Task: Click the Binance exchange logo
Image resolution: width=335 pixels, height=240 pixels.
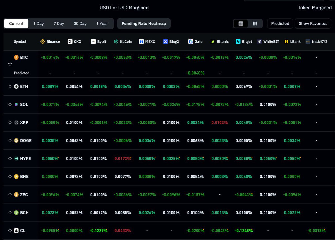Action: pos(43,42)
